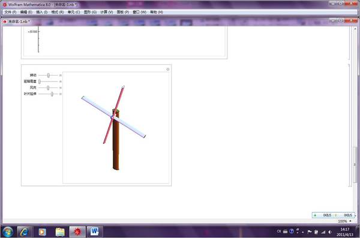Open the 帮助 (H) menu

(157, 12)
